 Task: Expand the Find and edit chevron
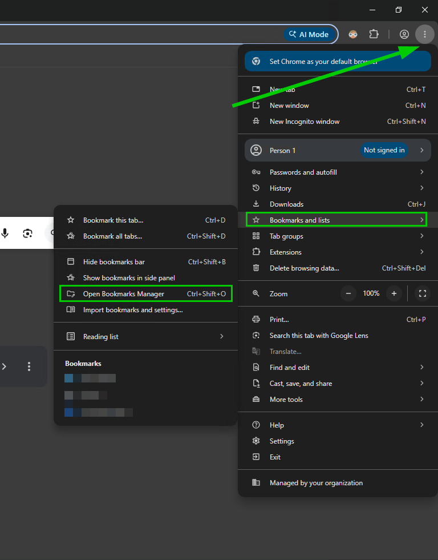pos(422,367)
